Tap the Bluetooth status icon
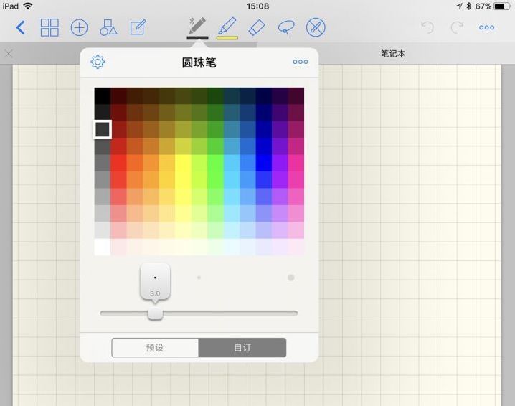Screen dimensions: 515x406 click(x=469, y=6)
